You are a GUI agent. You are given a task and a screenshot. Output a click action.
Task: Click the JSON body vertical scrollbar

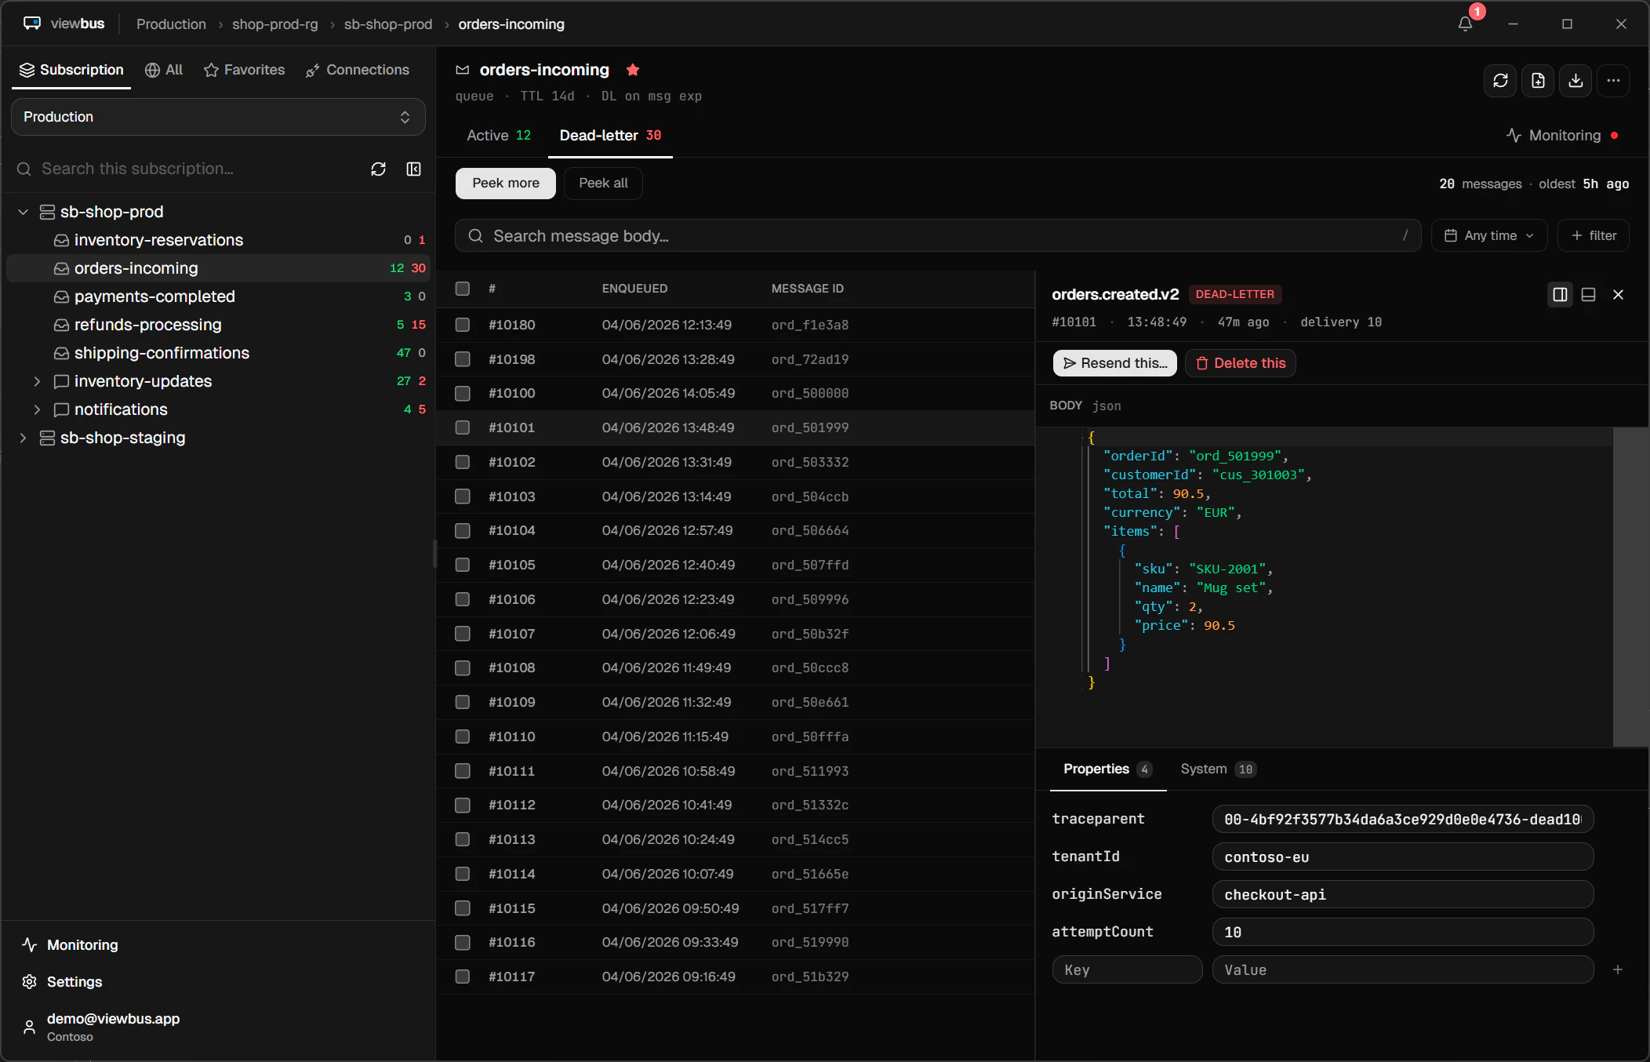pyautogui.click(x=1630, y=587)
